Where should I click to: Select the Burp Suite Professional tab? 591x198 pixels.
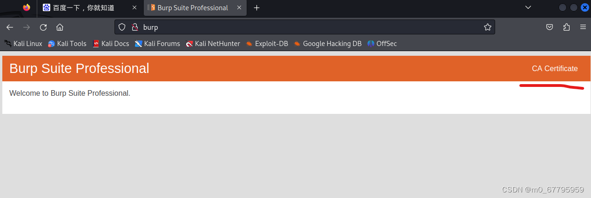(195, 8)
